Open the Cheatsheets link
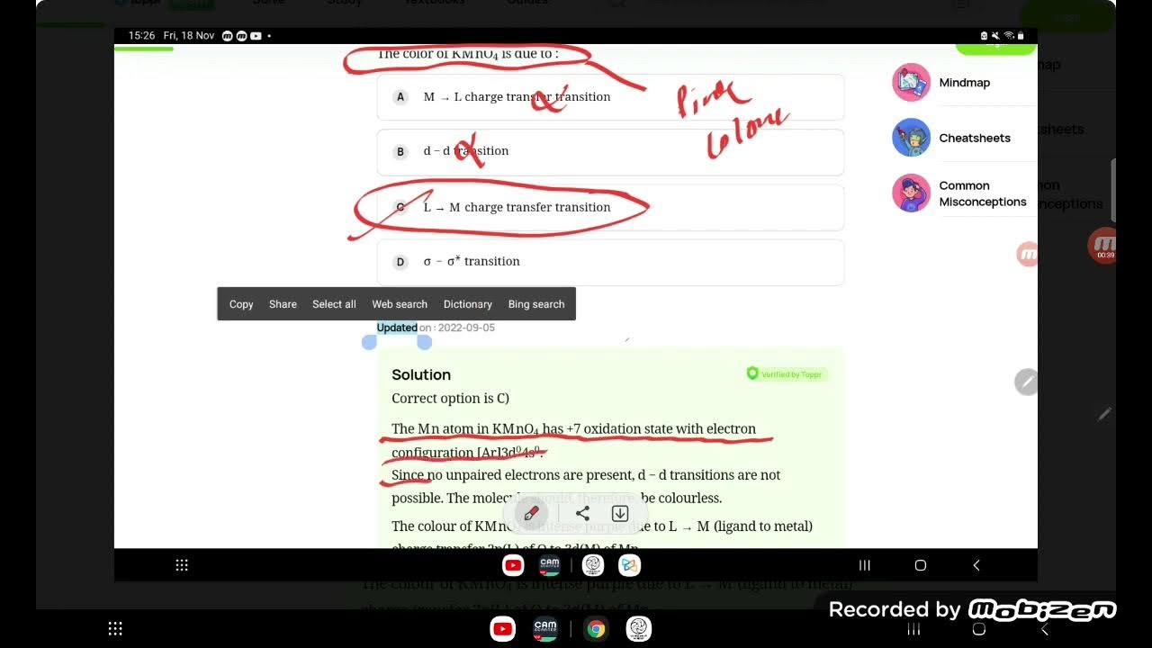 pyautogui.click(x=975, y=138)
